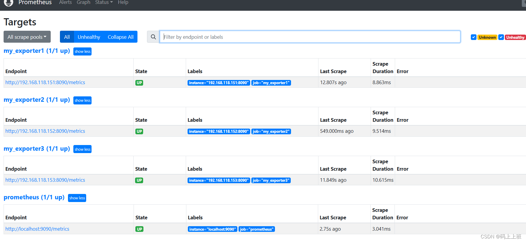The width and height of the screenshot is (526, 242).
Task: Collapse my_exporter3 with show less
Action: (83, 149)
